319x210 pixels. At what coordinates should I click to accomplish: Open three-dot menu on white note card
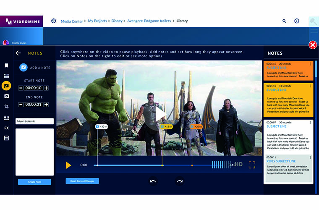(x=310, y=123)
